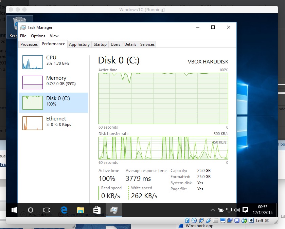Click VirtualBox mouse integration status icon
Image resolution: width=285 pixels, height=229 pixels.
point(244,221)
